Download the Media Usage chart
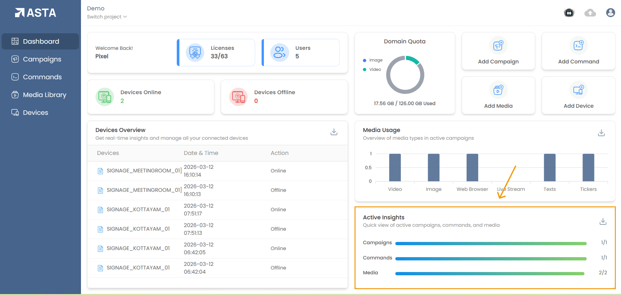 click(x=601, y=133)
